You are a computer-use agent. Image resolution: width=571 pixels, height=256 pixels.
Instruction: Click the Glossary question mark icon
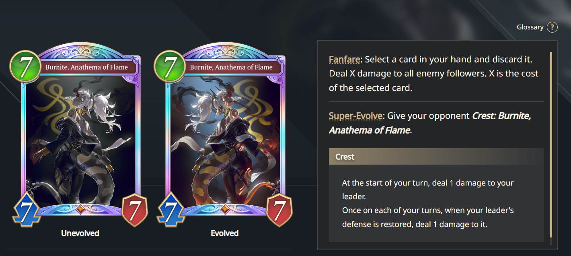(552, 27)
